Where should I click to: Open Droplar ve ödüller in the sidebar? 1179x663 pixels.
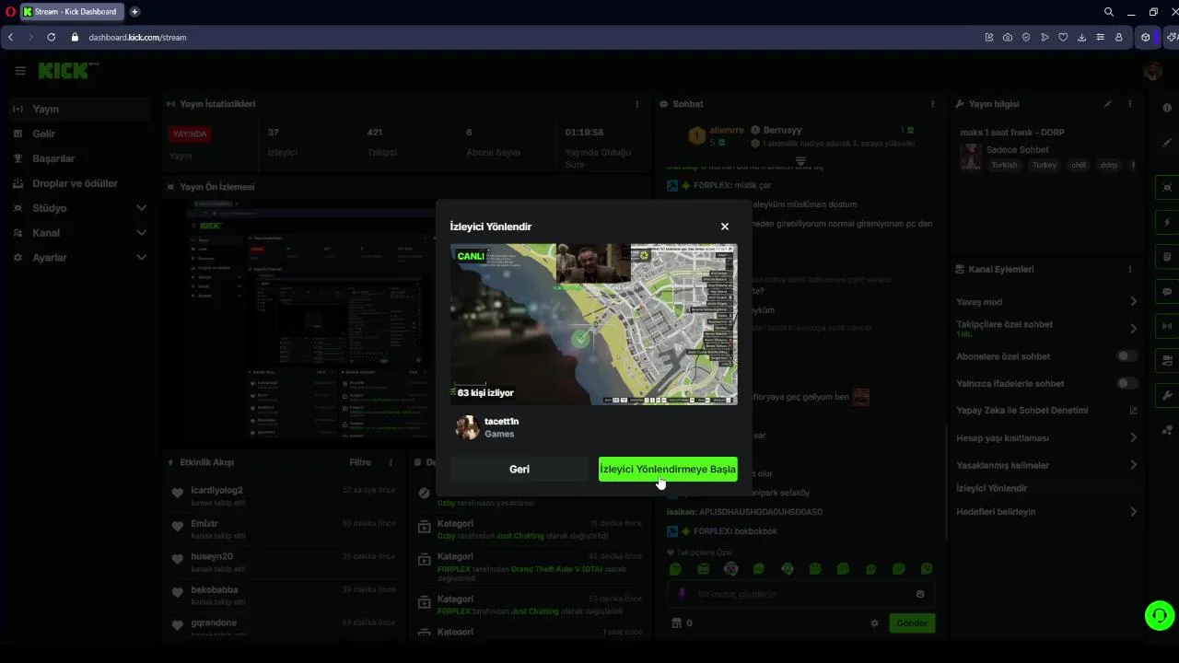click(78, 183)
